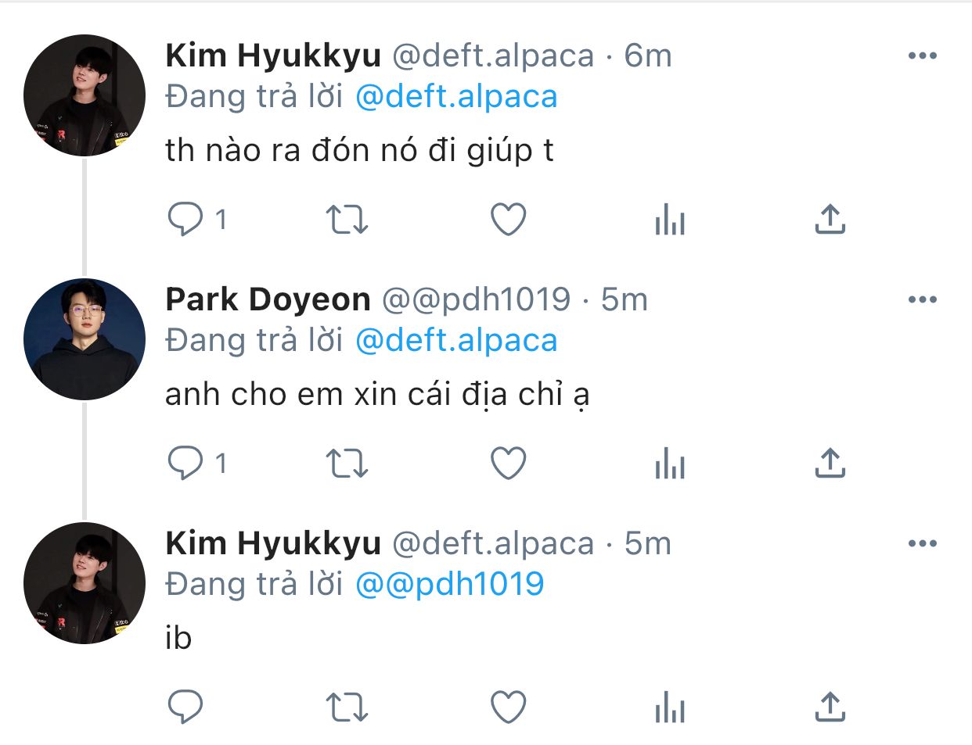Open the @@pdh1019 mention link in last tweet
The image size is (972, 745).
(449, 584)
